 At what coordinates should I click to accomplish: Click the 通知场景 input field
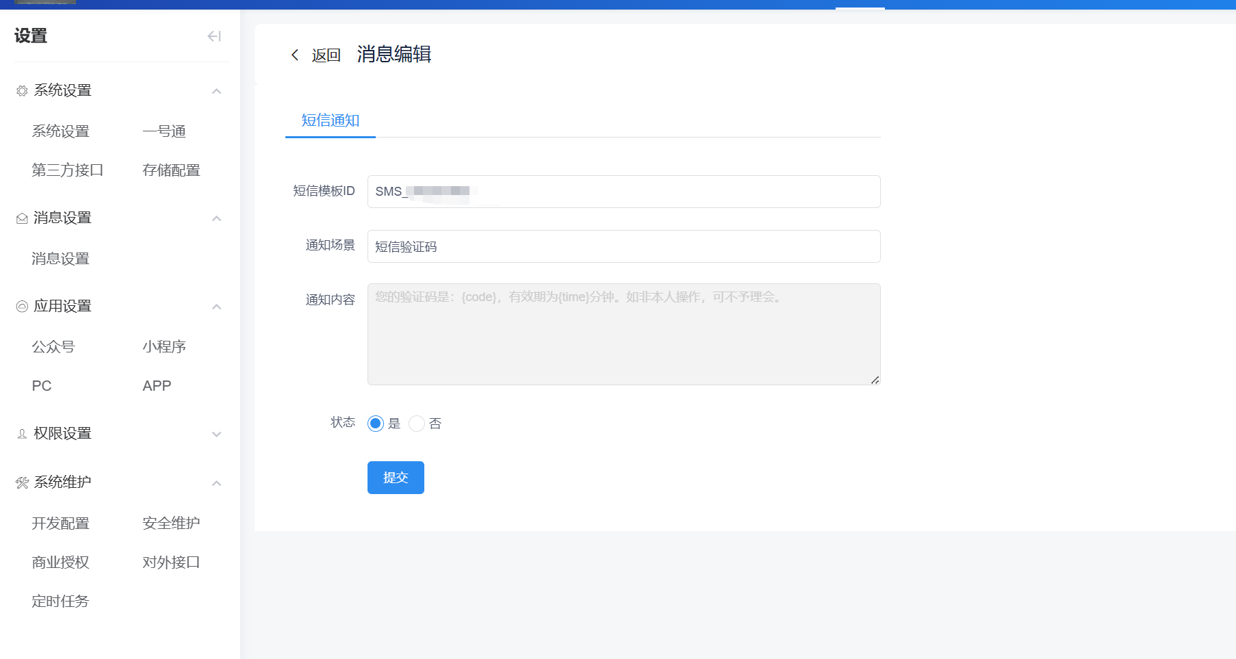click(623, 246)
